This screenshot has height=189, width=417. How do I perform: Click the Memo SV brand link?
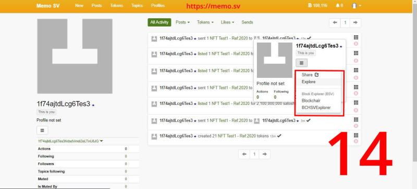48,6
